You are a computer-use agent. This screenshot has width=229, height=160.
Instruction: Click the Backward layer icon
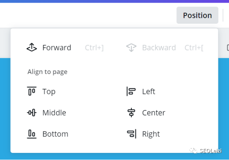click(x=132, y=47)
